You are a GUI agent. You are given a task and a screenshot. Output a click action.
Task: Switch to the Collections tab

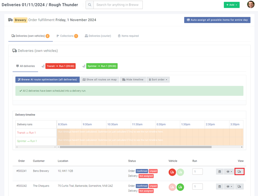(x=67, y=36)
